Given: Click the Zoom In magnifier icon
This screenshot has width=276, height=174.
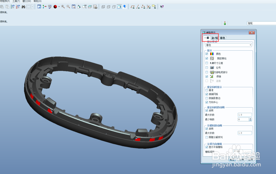Looking at the screenshot, I should [x=63, y=7].
